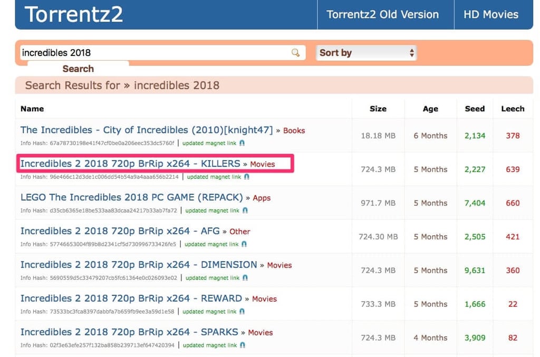
Task: Click the Name column header
Action: coord(32,109)
